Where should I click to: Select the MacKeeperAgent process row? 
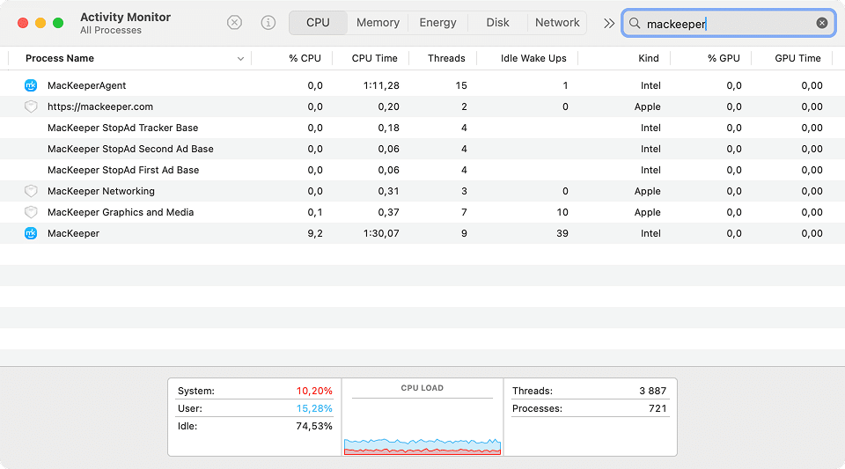tap(422, 85)
